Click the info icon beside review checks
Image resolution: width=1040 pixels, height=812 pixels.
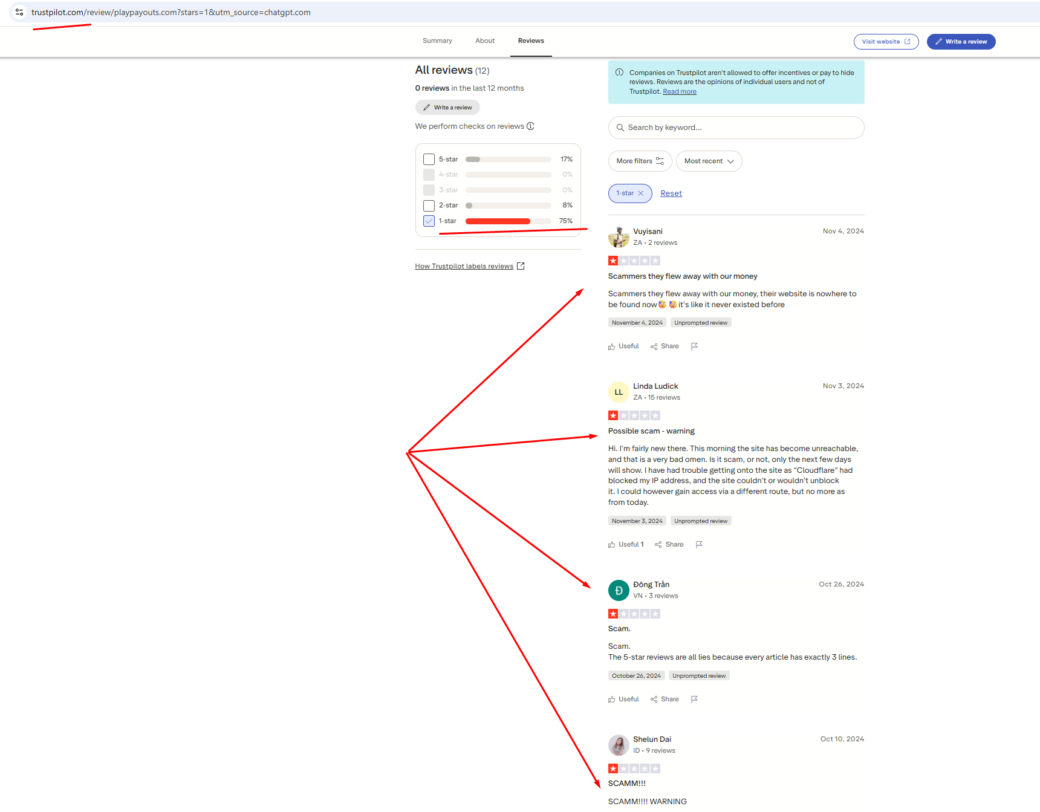point(530,126)
